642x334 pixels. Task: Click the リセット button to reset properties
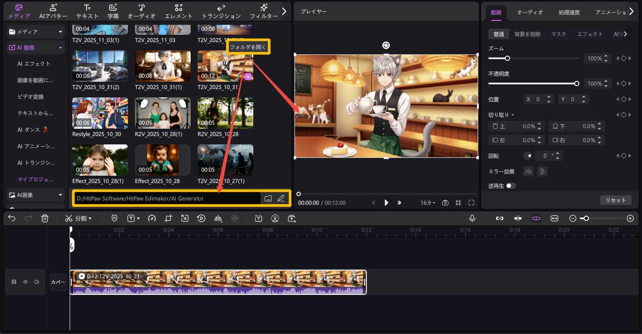click(615, 200)
